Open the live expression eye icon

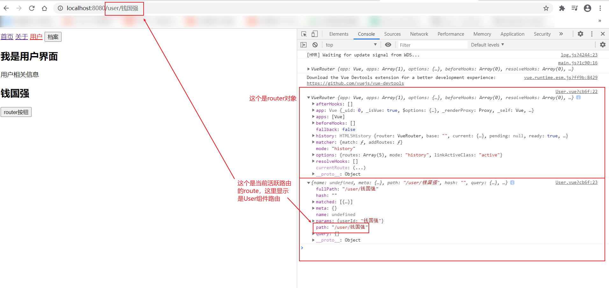click(388, 45)
